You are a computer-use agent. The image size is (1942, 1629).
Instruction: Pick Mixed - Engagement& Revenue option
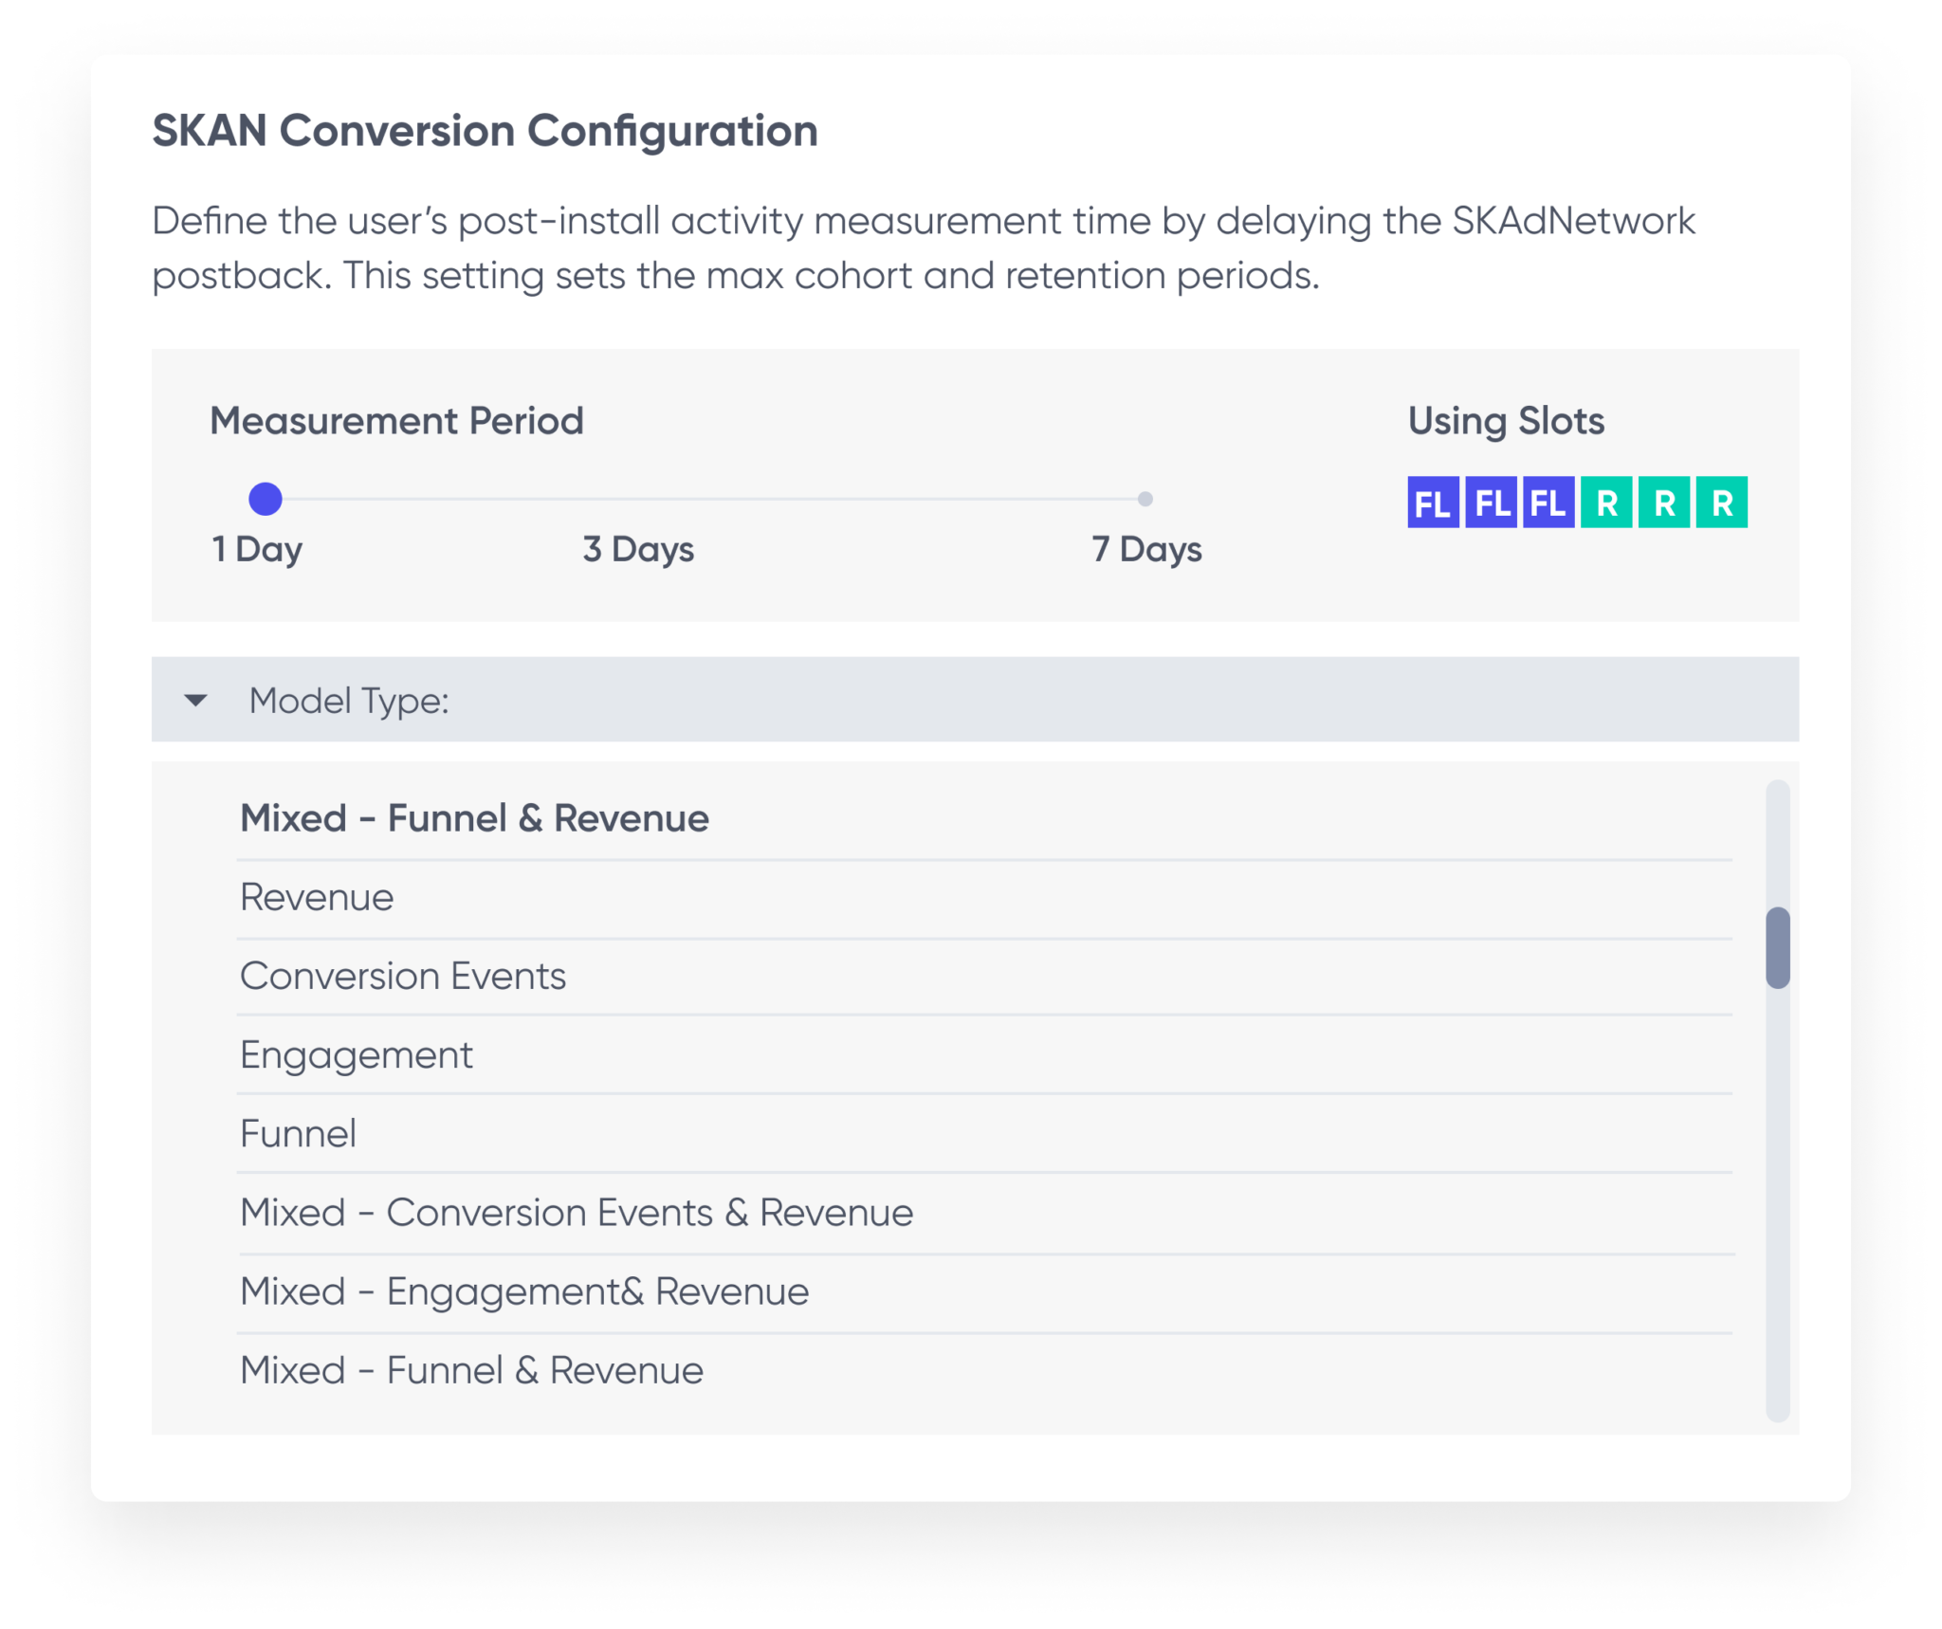(524, 1291)
